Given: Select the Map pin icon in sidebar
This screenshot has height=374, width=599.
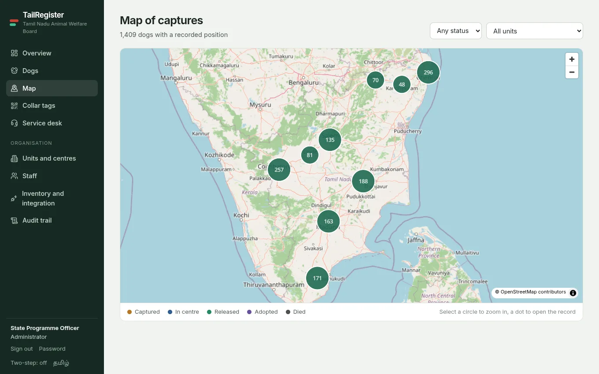Looking at the screenshot, I should click(x=14, y=88).
